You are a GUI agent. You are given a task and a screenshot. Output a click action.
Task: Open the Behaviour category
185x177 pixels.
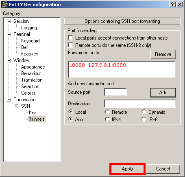tap(31, 73)
